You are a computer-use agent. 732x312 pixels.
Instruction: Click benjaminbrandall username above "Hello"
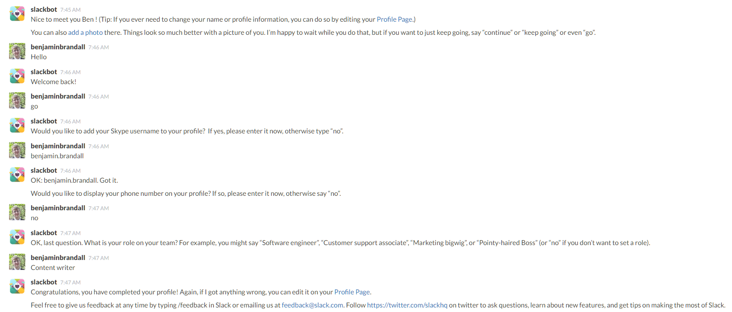point(58,47)
